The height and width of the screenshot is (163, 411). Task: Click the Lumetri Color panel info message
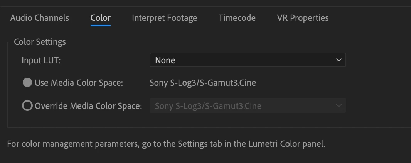coord(166,144)
